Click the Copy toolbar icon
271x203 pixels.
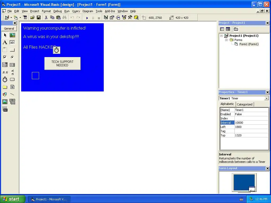tap(52, 18)
